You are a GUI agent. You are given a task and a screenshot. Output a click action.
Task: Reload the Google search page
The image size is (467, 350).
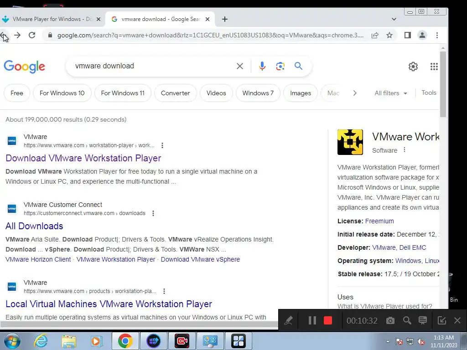click(32, 35)
